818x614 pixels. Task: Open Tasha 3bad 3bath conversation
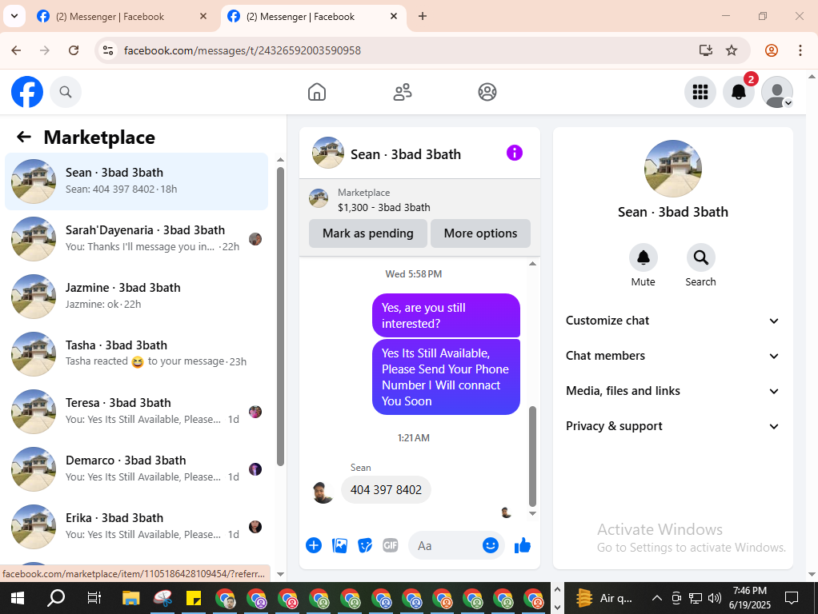[137, 354]
